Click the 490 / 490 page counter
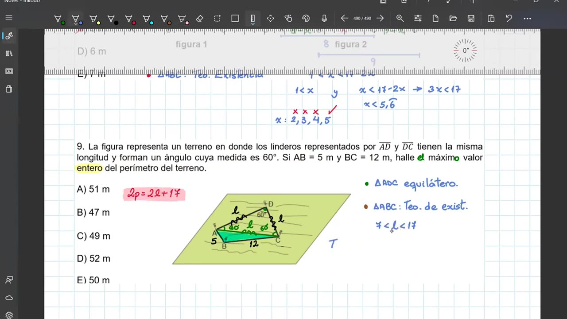Screen dimensions: 567x319 (x=362, y=19)
